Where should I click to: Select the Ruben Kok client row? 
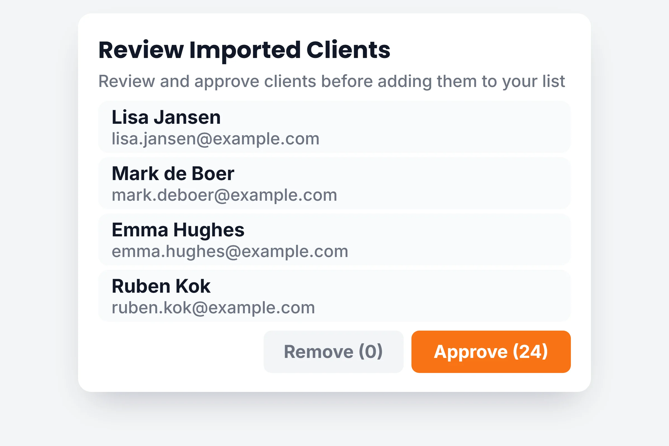tap(334, 296)
